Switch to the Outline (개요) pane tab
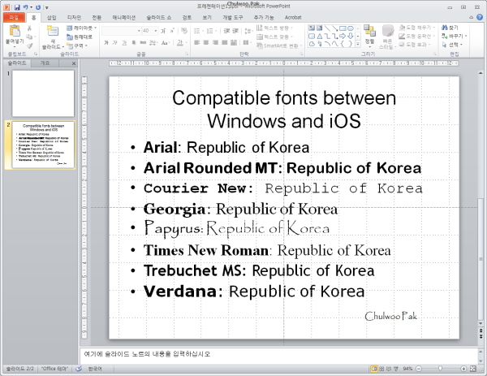 pos(45,63)
